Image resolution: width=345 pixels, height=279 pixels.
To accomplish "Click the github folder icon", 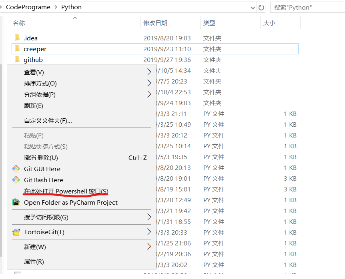I will click(17, 59).
